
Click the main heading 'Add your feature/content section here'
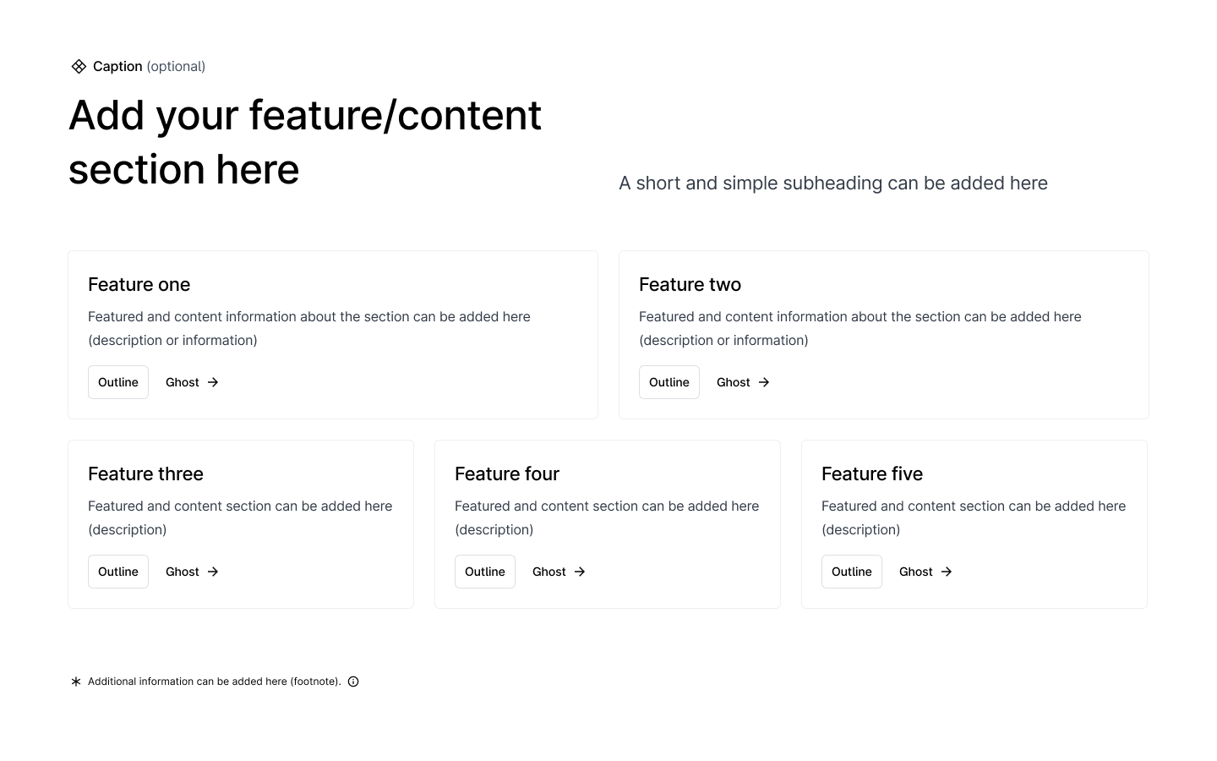[305, 142]
